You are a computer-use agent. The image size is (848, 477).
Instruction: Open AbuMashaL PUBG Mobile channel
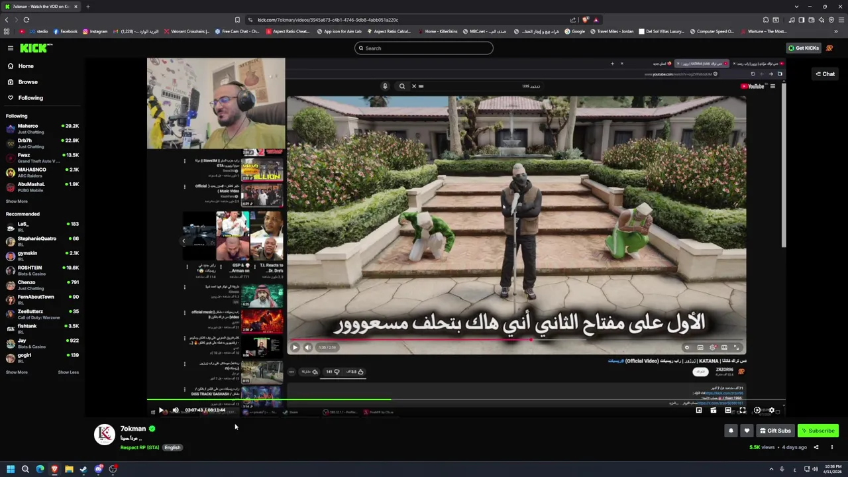(x=42, y=187)
